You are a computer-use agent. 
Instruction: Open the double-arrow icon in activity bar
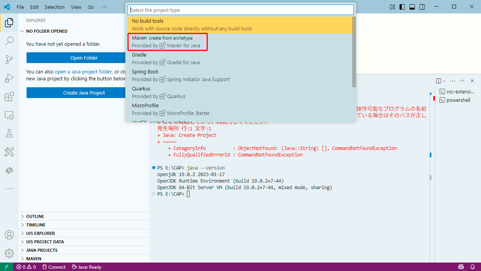point(9,170)
